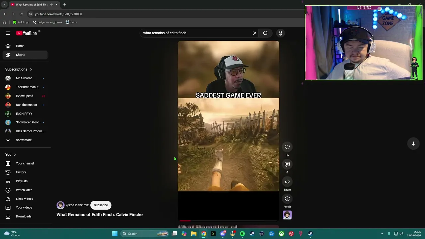
Task: Open Downloads in the sidebar
Action: point(25,216)
